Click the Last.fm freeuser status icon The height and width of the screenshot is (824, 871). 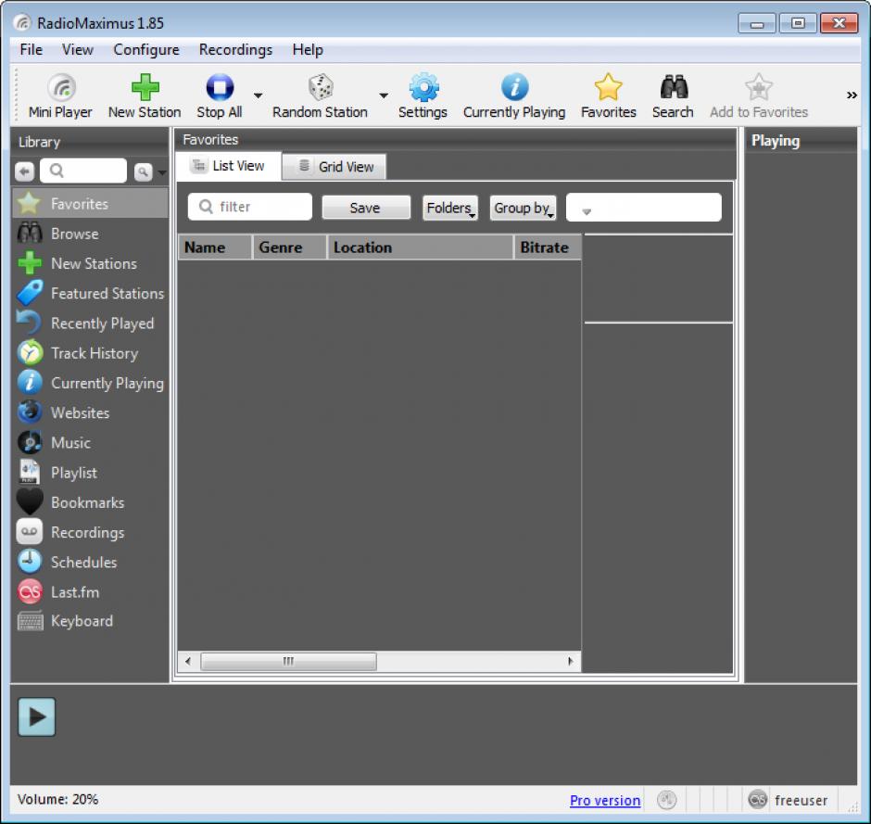[757, 800]
